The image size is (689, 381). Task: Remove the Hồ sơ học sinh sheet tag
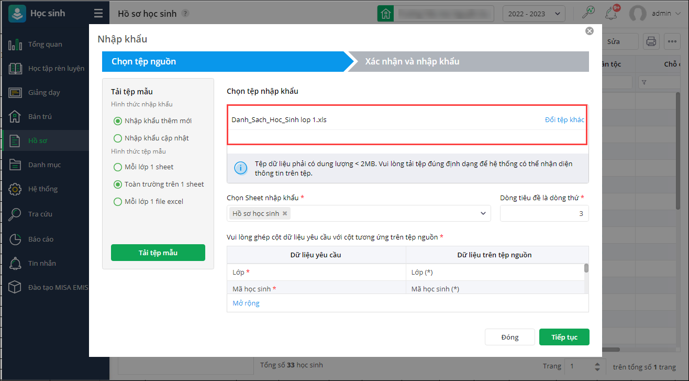tap(285, 213)
